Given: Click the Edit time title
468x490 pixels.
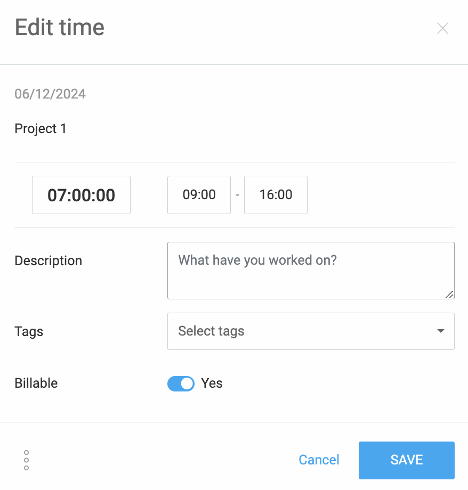Looking at the screenshot, I should click(x=59, y=27).
